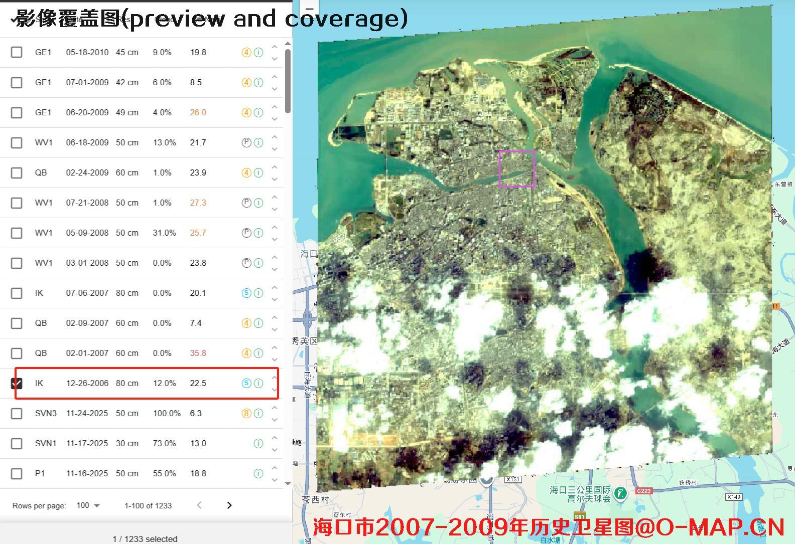The width and height of the screenshot is (795, 544).
Task: Check the GE1 07-01-2009 image checkbox
Action: (17, 82)
